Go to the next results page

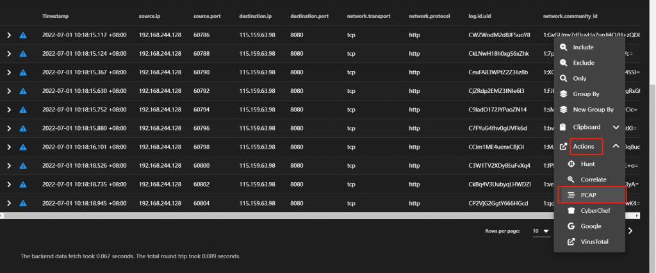630,231
